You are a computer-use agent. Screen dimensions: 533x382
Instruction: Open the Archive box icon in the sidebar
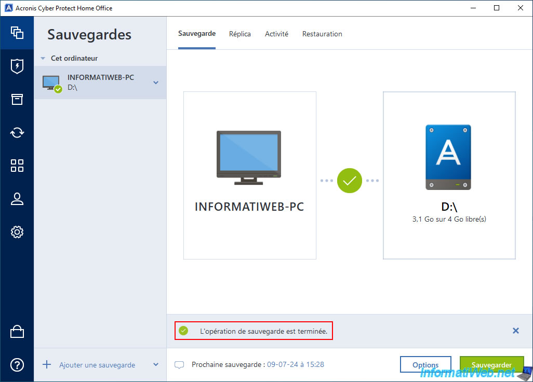(17, 99)
